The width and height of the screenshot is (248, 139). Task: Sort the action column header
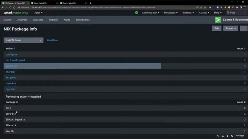pyautogui.click(x=10, y=49)
